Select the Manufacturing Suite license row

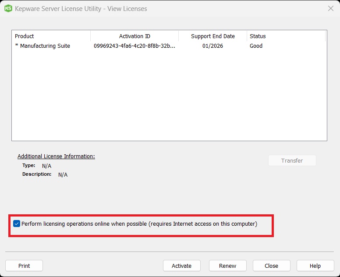pos(45,46)
